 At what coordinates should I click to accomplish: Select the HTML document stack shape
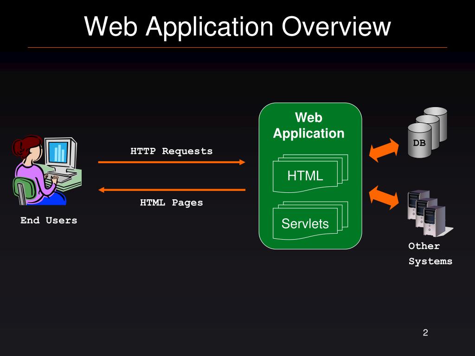click(x=310, y=174)
